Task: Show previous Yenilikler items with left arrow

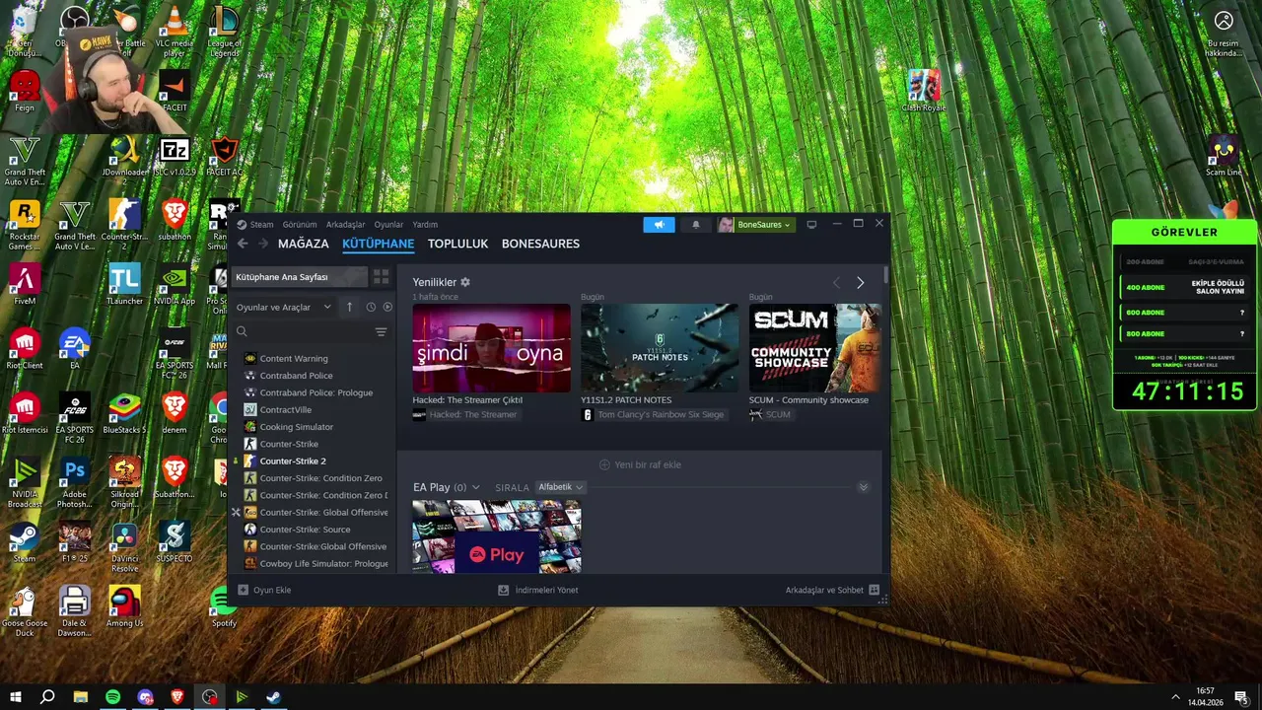Action: (x=836, y=283)
